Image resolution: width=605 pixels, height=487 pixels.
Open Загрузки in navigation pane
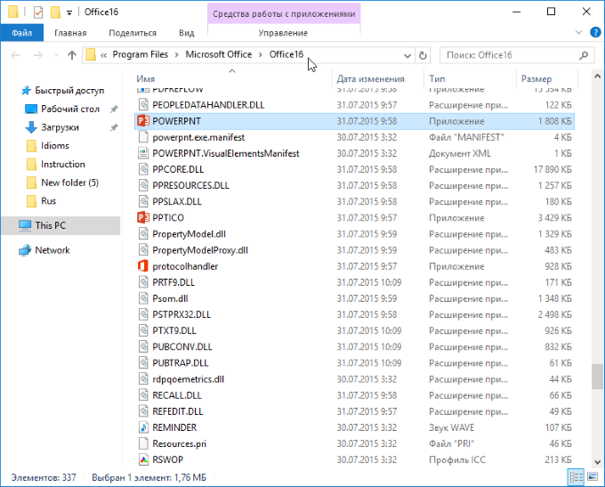[60, 127]
